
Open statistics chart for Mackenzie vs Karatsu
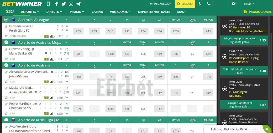[52, 98]
